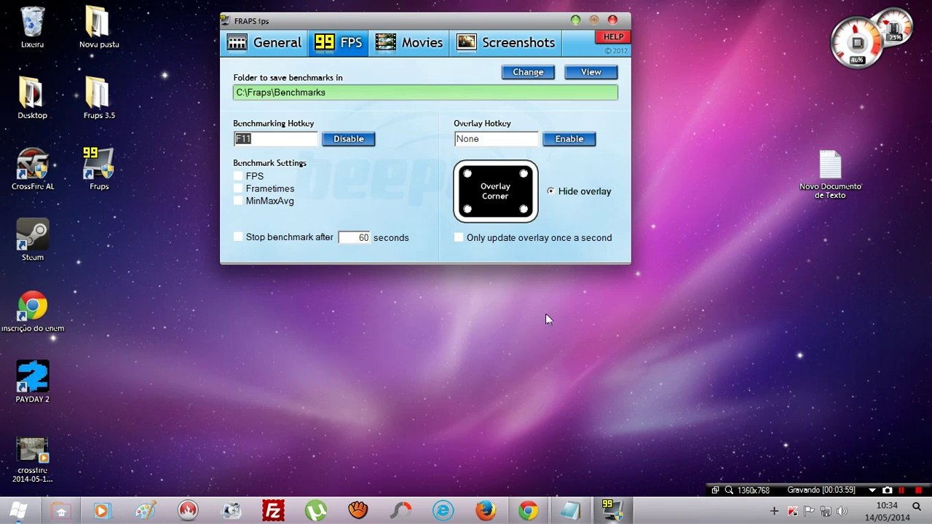The height and width of the screenshot is (524, 932).
Task: Click the C:\Fraps\Benchmarks folder path
Action: [425, 92]
